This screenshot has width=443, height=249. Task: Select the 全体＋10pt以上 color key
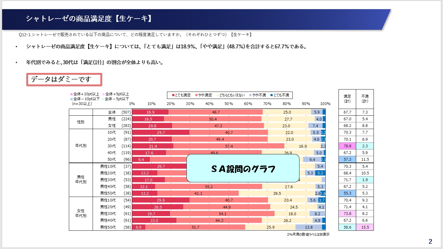(x=85, y=94)
